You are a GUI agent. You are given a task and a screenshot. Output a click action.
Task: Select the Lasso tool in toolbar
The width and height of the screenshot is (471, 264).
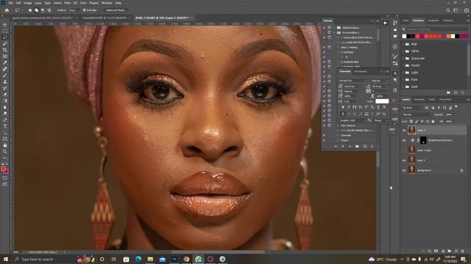pos(5,37)
